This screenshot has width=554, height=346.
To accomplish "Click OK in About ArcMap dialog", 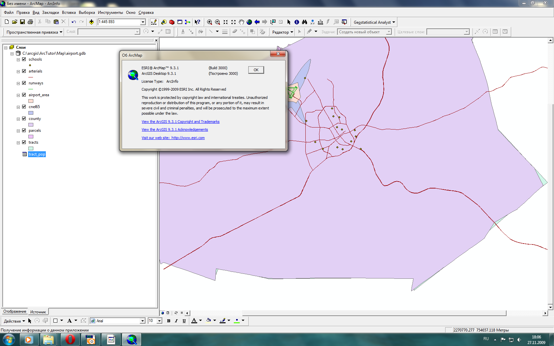I will pyautogui.click(x=256, y=70).
